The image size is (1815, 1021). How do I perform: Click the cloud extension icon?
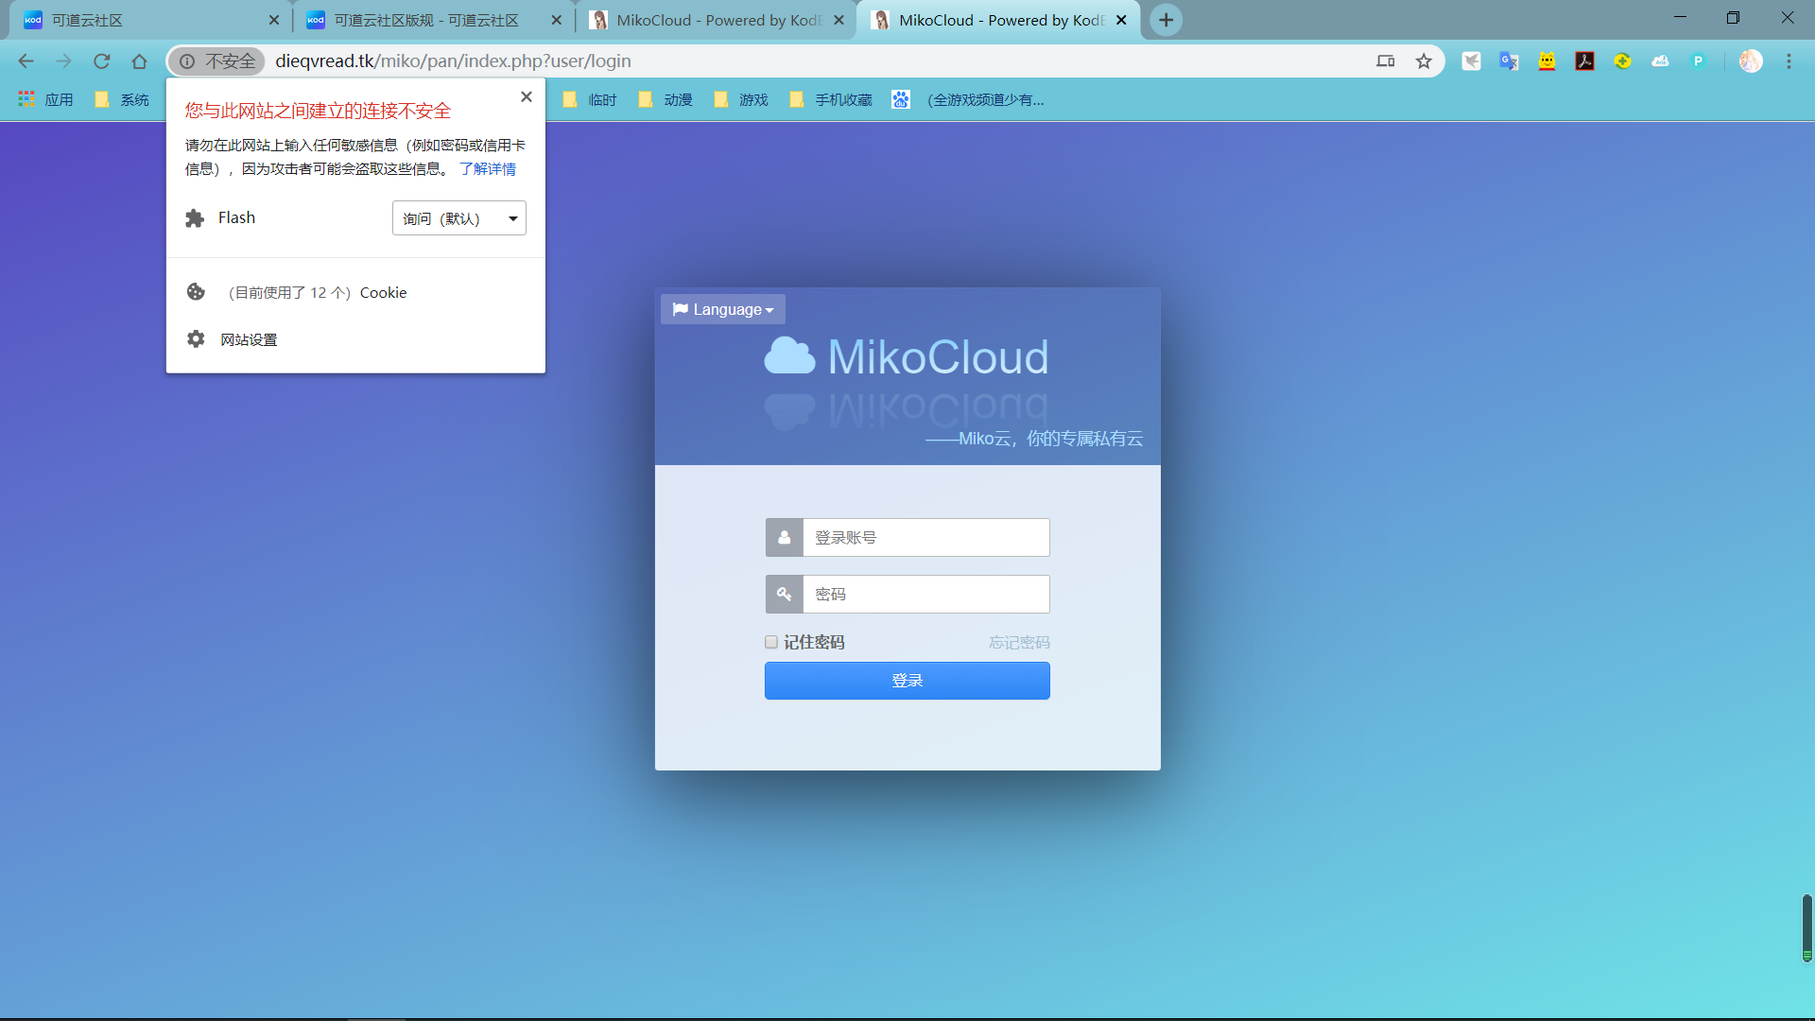tap(1660, 61)
